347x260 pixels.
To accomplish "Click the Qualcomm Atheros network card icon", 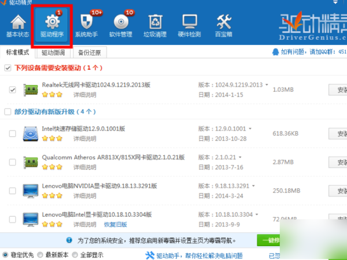I will [x=31, y=162].
